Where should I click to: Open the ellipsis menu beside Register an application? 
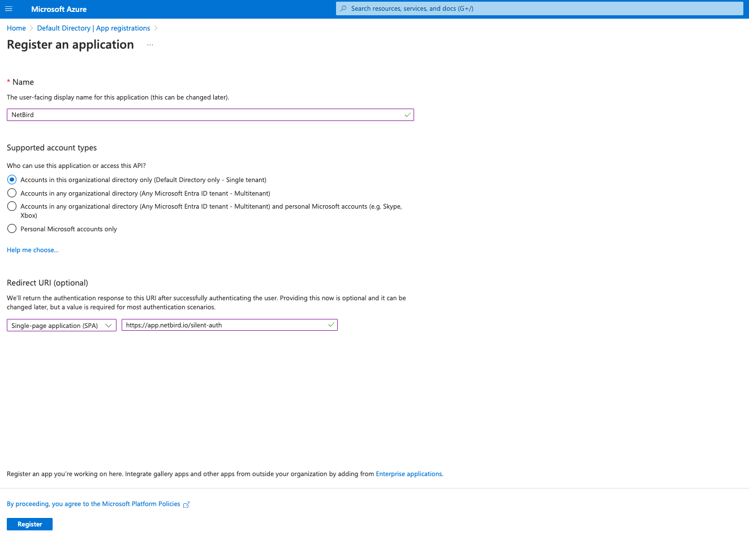click(x=150, y=44)
